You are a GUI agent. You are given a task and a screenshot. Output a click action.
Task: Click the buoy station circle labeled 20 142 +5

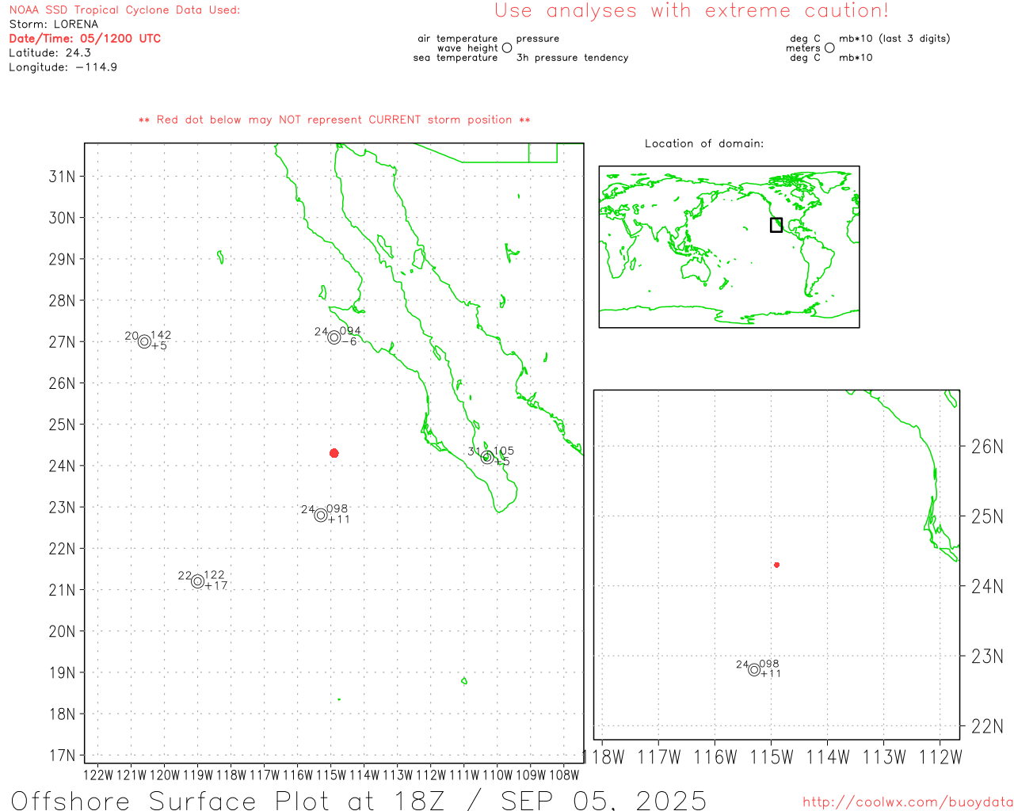coord(144,342)
